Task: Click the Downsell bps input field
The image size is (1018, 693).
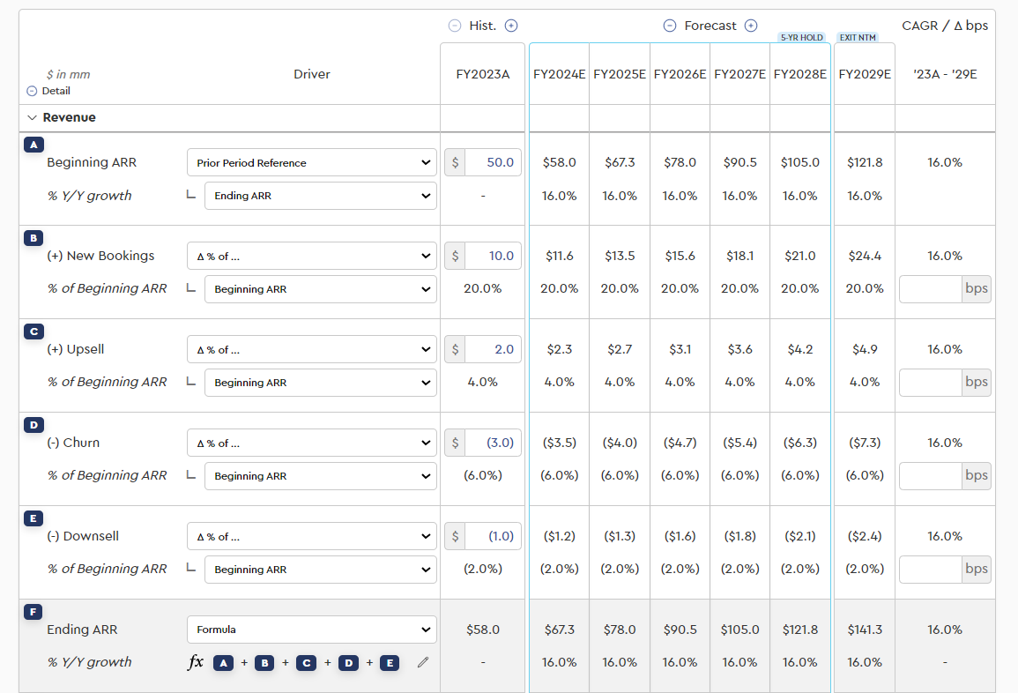Action: pyautogui.click(x=931, y=570)
